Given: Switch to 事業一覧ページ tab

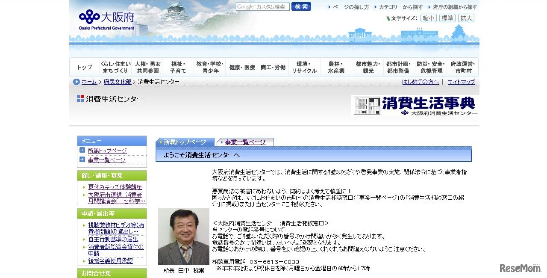Looking at the screenshot, I should click(245, 142).
